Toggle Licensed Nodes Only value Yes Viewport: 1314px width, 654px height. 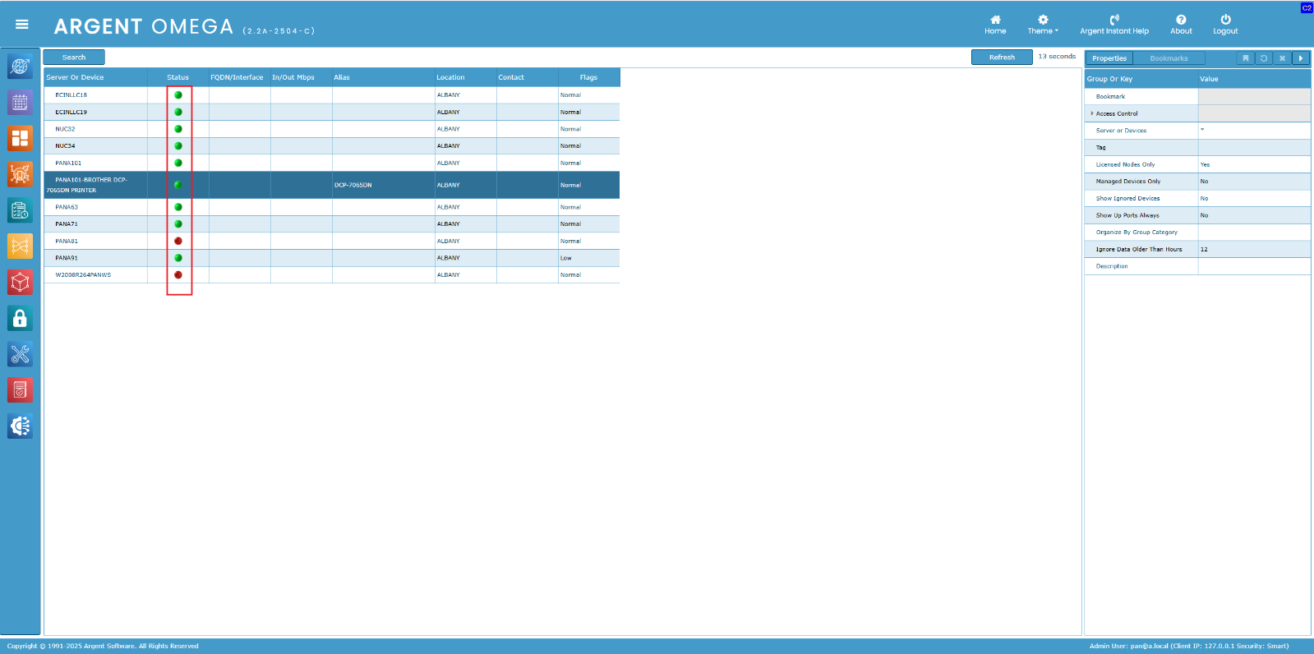1205,164
